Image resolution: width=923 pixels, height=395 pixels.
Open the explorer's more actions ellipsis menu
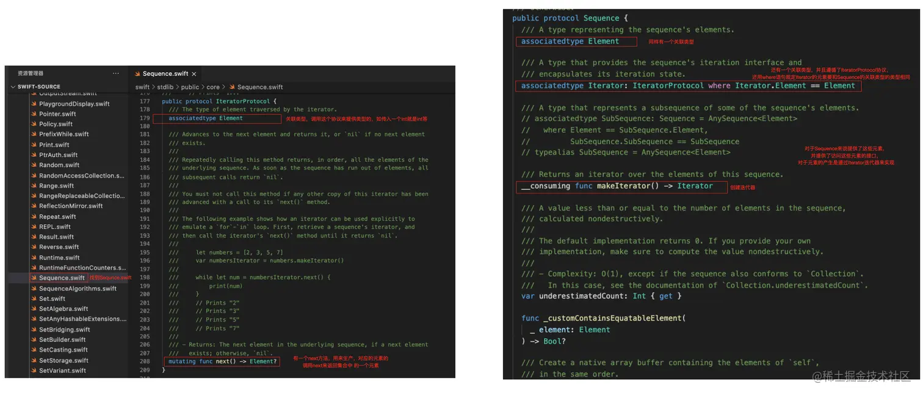pyautogui.click(x=116, y=73)
